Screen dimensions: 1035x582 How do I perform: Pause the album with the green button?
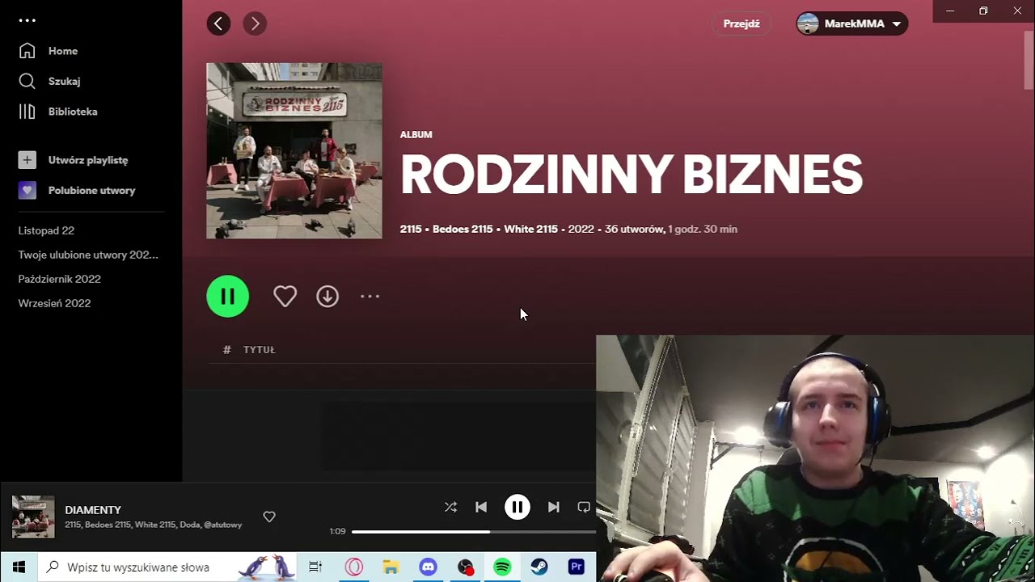pyautogui.click(x=228, y=296)
